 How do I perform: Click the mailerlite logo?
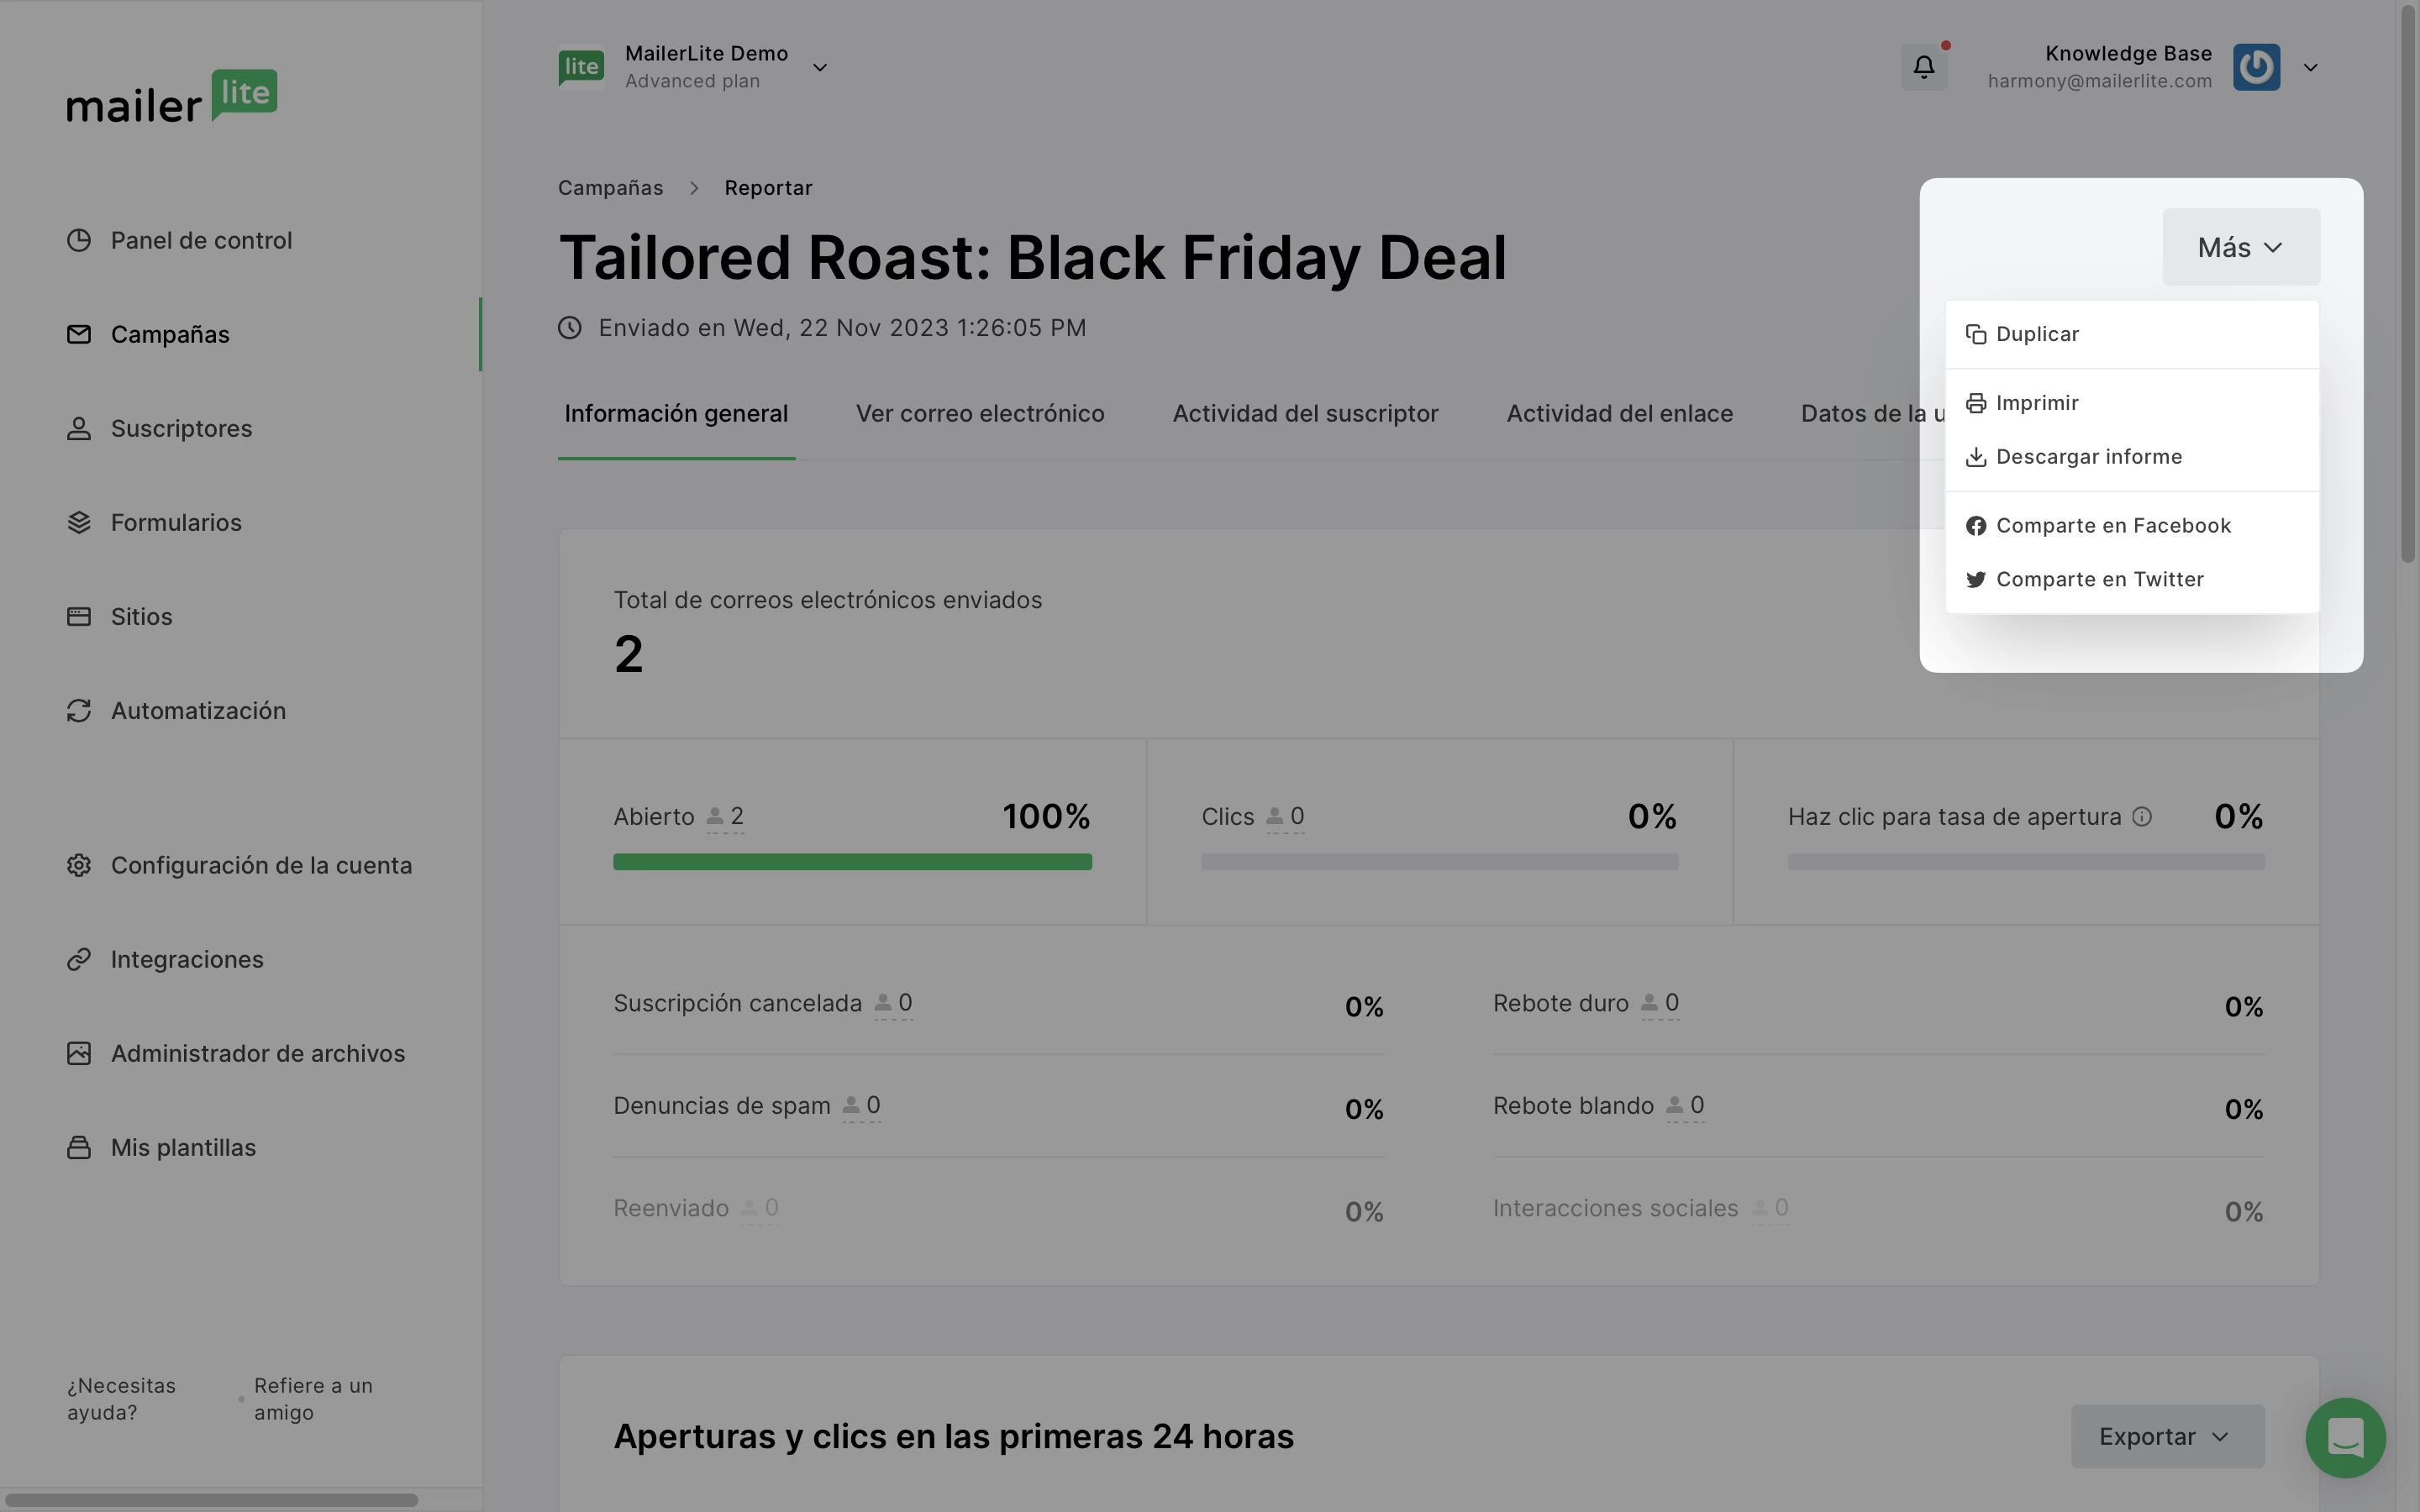tap(172, 97)
